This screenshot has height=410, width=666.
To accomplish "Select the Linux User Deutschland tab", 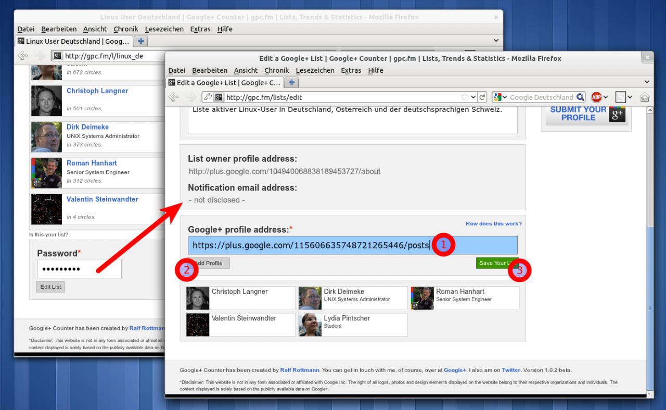I will pyautogui.click(x=74, y=41).
